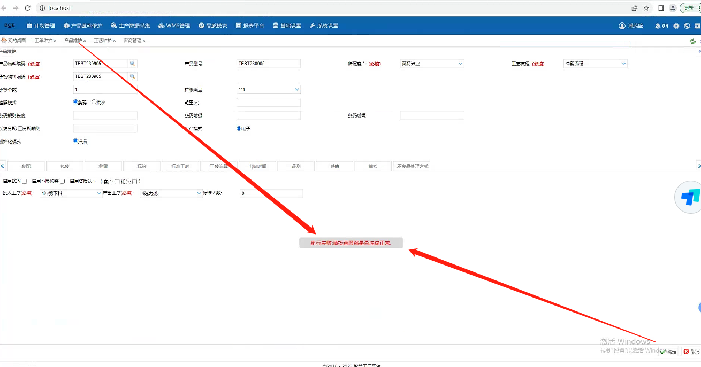Image resolution: width=701 pixels, height=367 pixels.
Task: Click the search icon beside 产品物料编码 field
Action: tap(133, 64)
